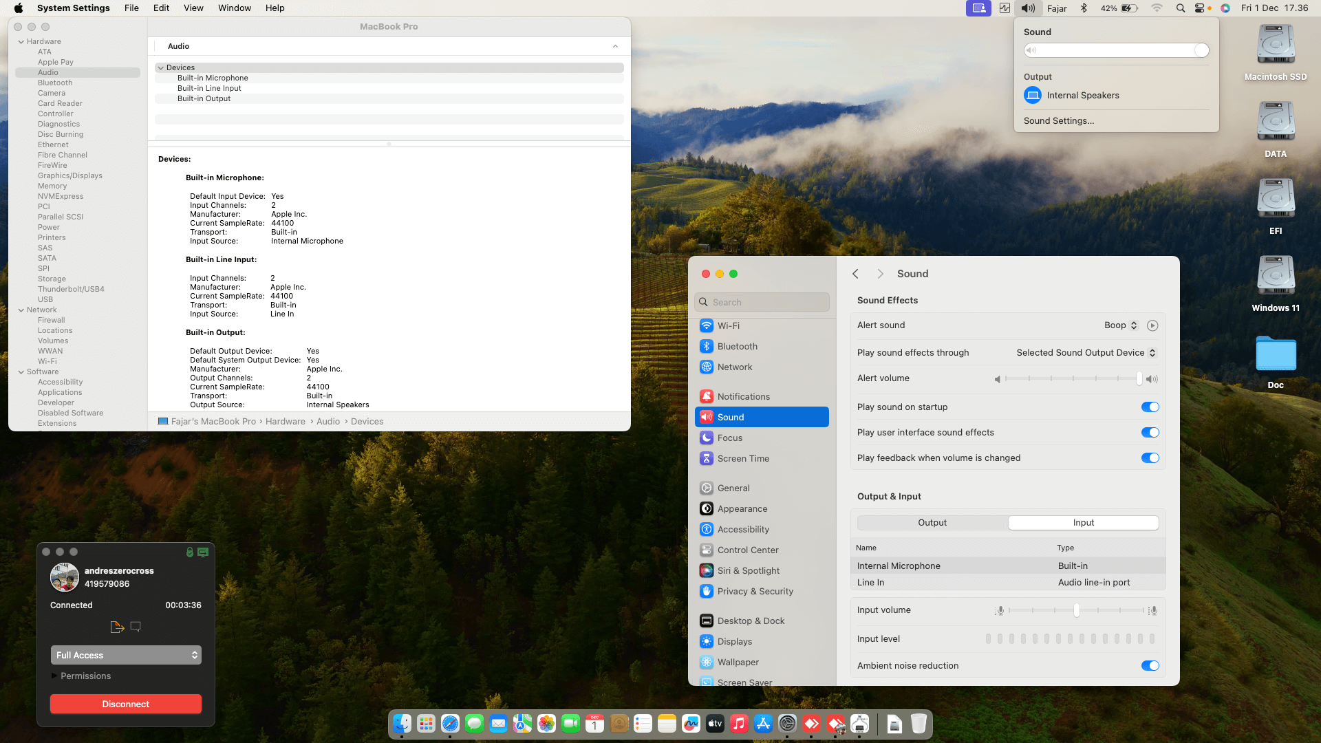Open Bluetooth in Settings sidebar
Image resolution: width=1321 pixels, height=743 pixels.
coord(737,346)
